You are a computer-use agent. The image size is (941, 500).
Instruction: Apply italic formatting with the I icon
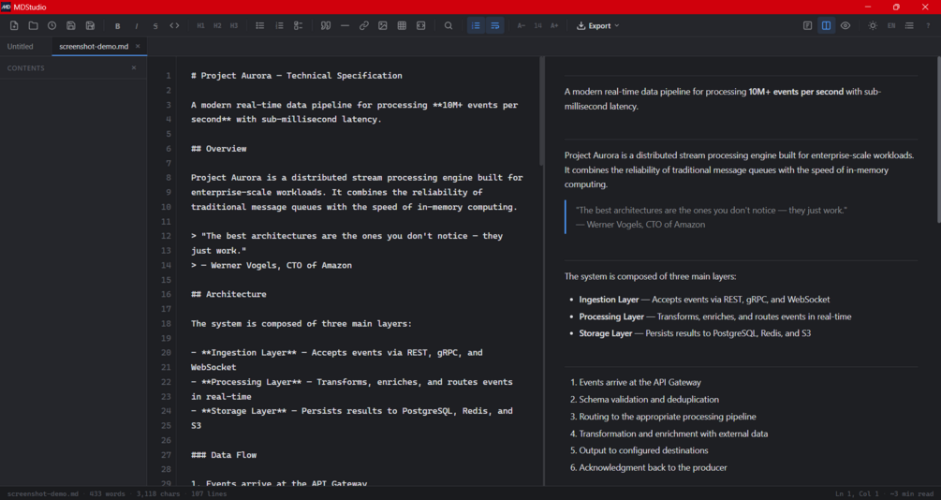(x=137, y=26)
